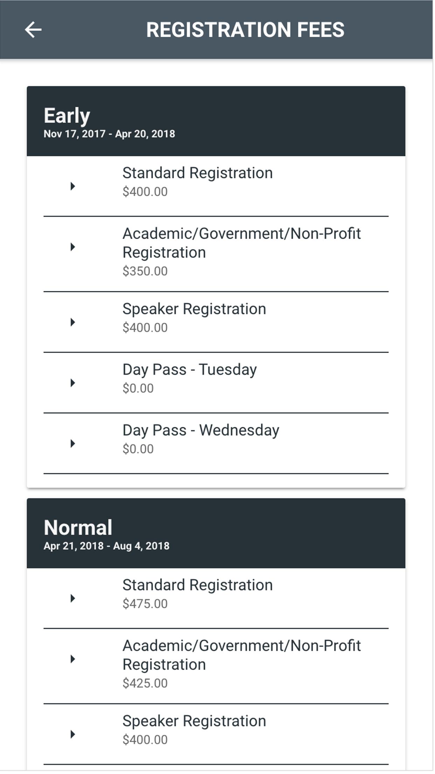Expand Day Pass - Tuesday arrow
The image size is (435, 774).
pyautogui.click(x=72, y=383)
